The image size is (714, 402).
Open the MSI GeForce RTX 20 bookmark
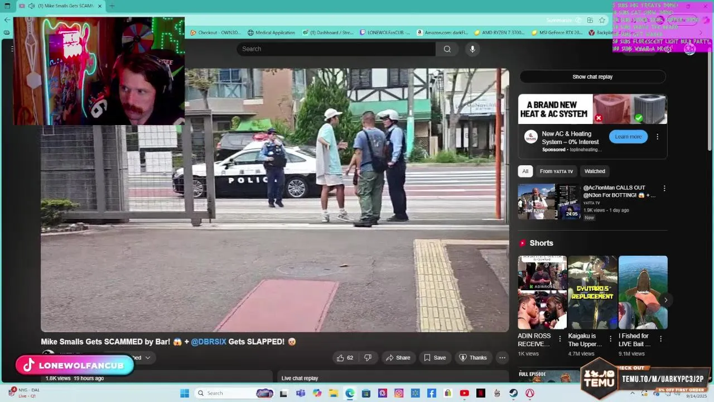pyautogui.click(x=557, y=33)
